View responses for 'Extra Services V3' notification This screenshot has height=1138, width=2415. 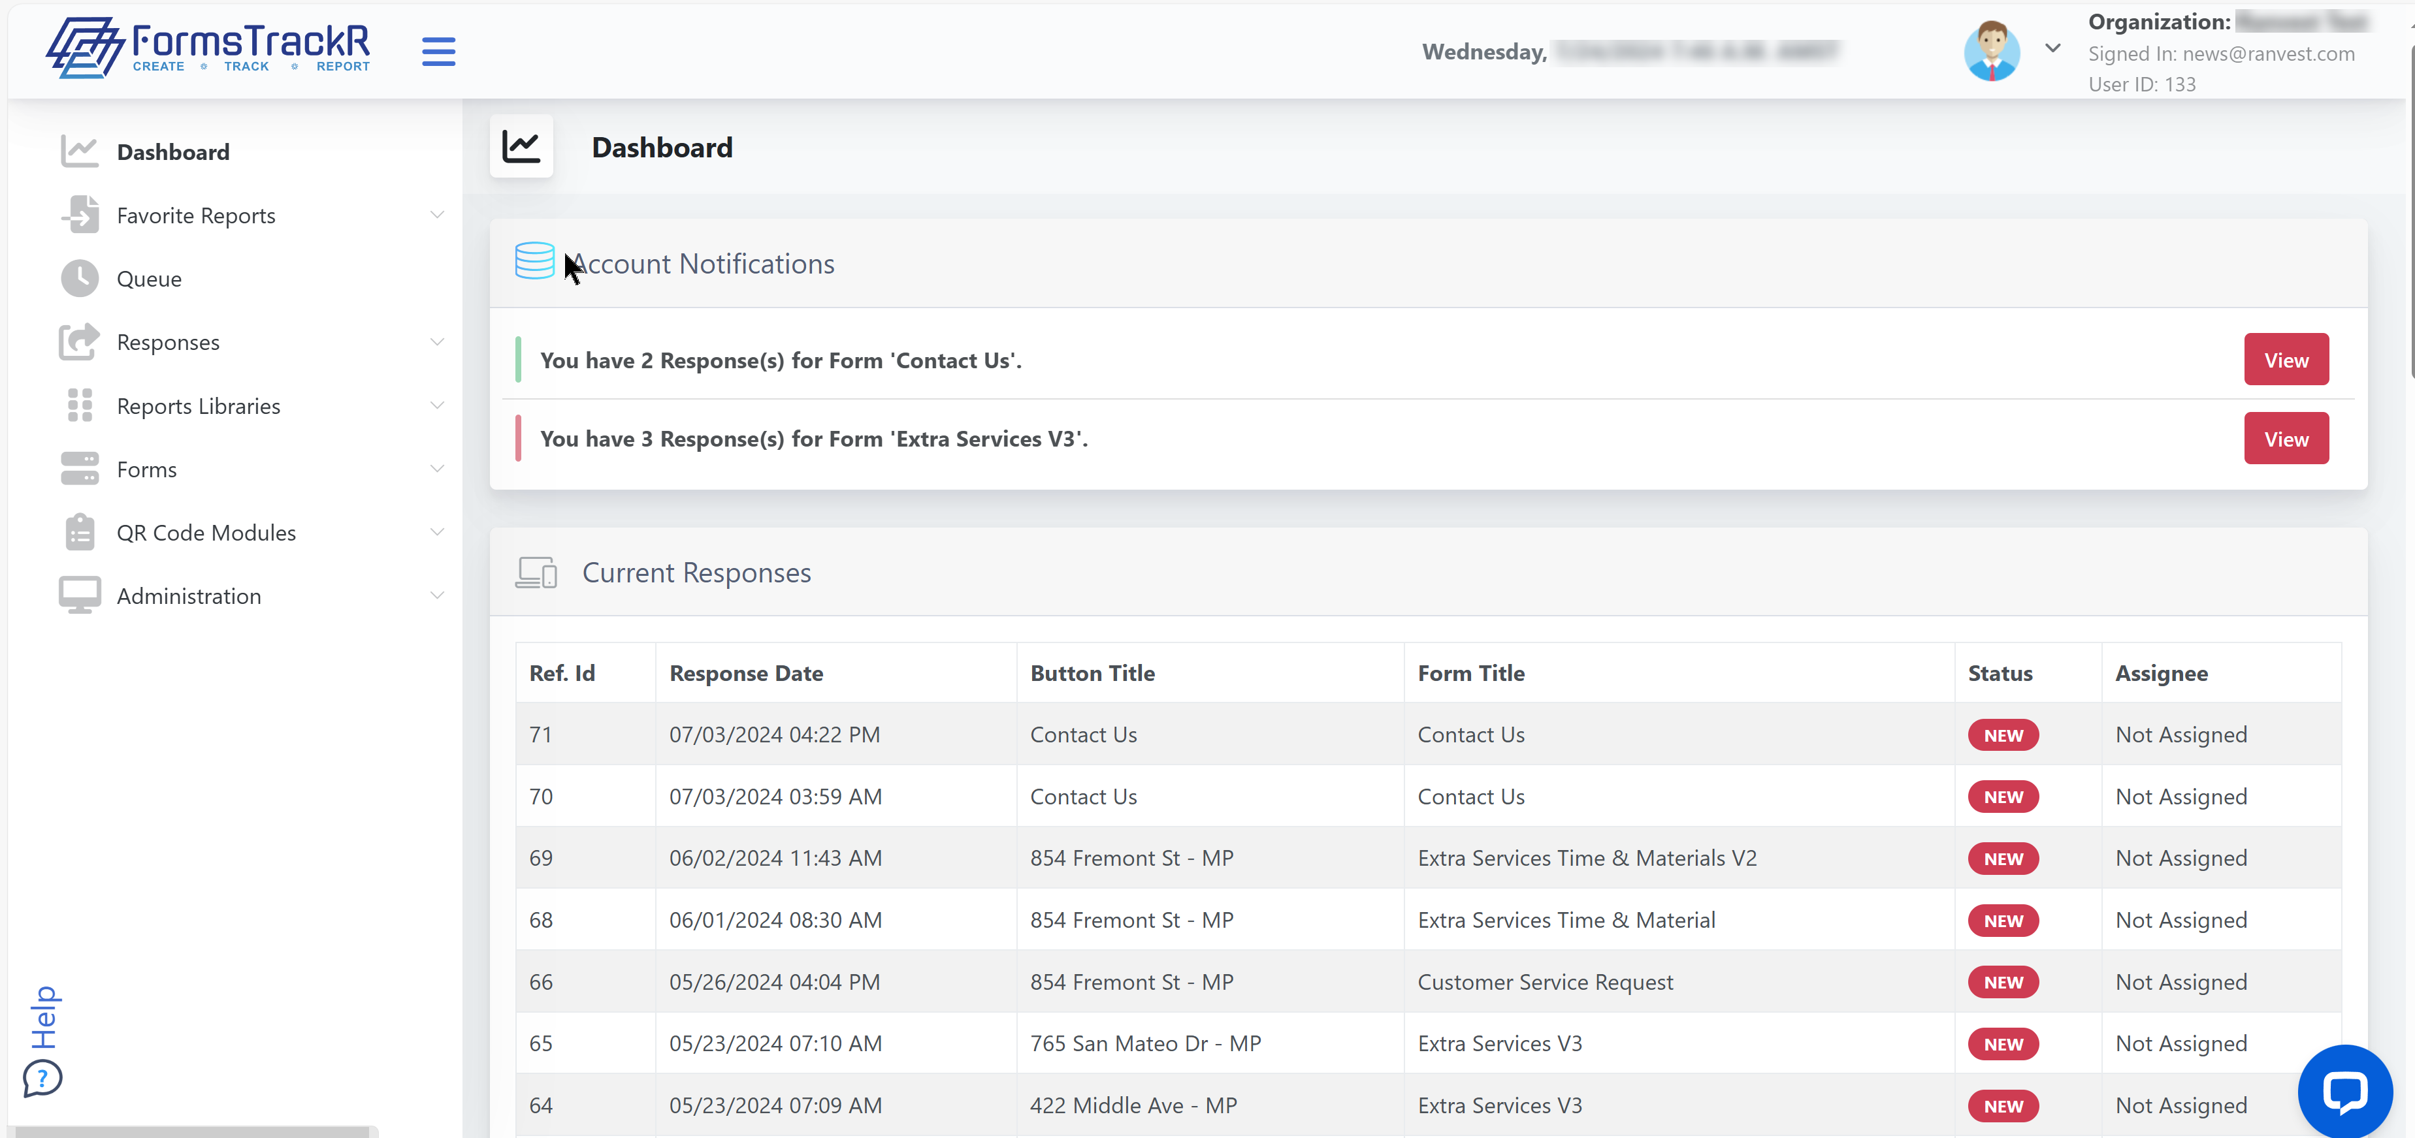pyautogui.click(x=2286, y=437)
